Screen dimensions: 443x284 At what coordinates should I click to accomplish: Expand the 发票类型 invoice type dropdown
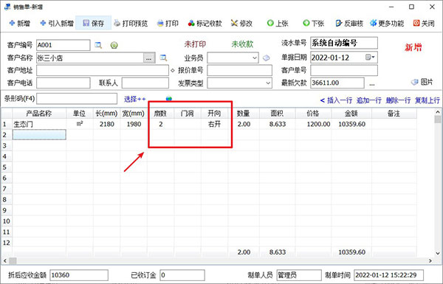268,83
